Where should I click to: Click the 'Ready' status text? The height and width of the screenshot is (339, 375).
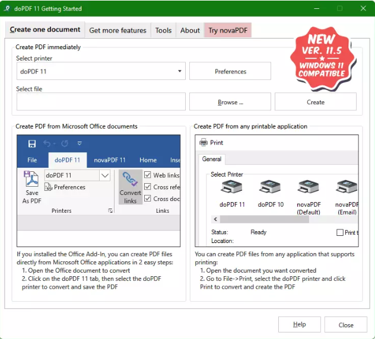point(258,232)
